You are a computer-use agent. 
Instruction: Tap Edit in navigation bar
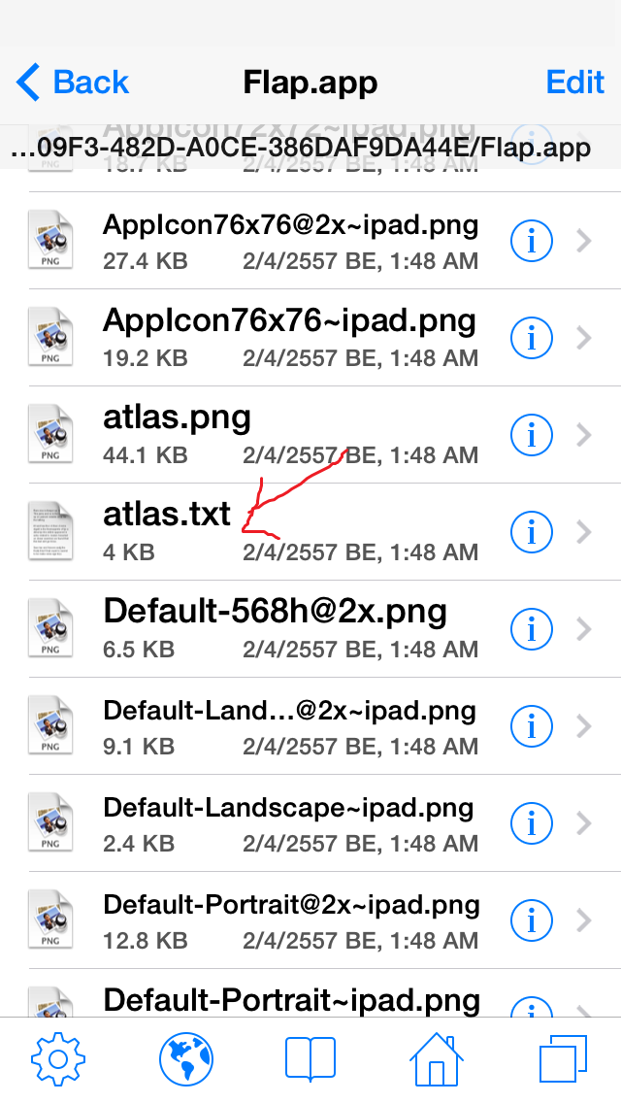click(575, 83)
